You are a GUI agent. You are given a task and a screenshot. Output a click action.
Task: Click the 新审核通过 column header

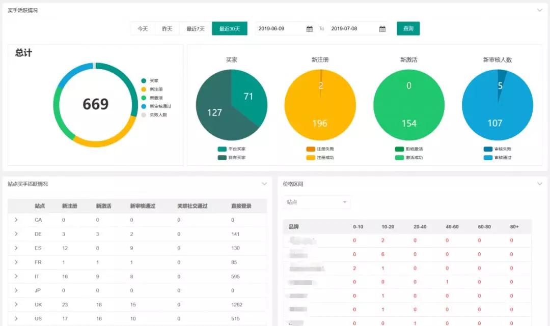143,206
